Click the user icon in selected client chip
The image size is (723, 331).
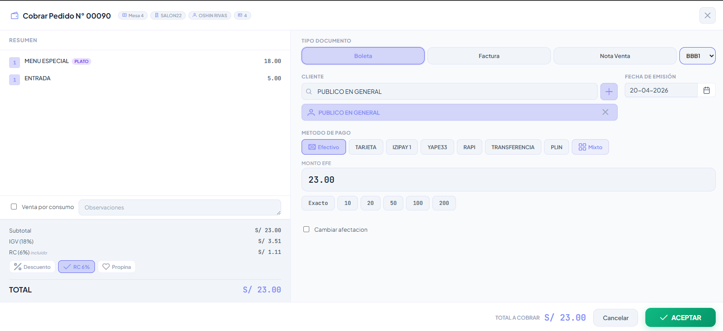(x=311, y=112)
